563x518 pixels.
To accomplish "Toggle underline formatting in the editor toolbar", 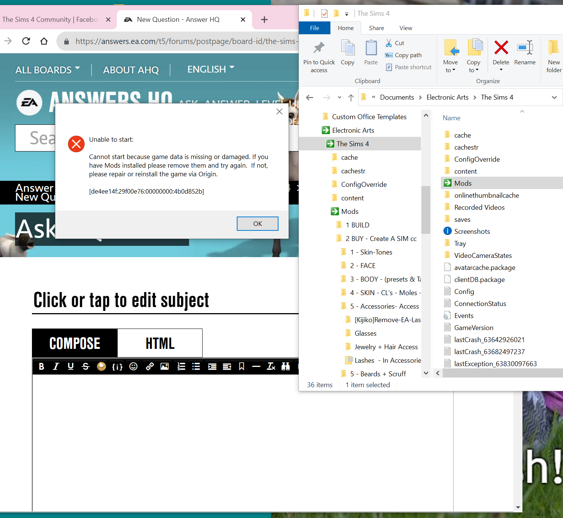I will [71, 367].
